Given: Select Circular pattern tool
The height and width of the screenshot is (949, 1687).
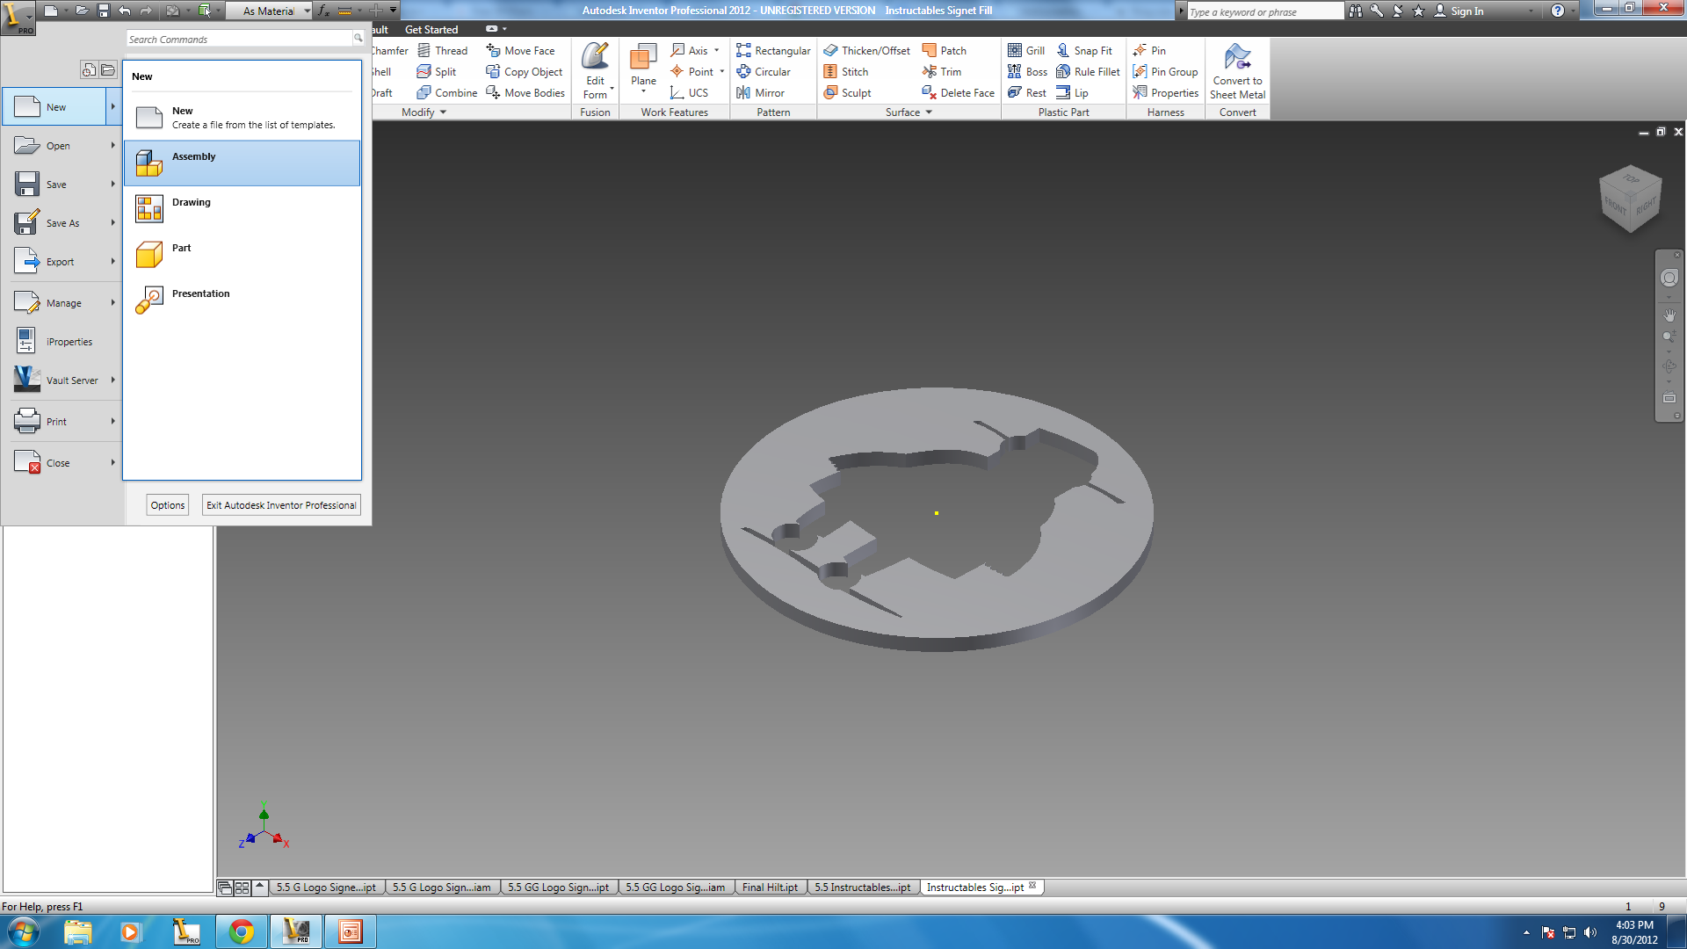Looking at the screenshot, I should pyautogui.click(x=764, y=72).
